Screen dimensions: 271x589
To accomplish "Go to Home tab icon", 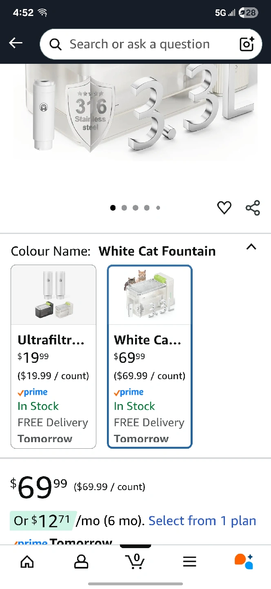I will [27, 562].
